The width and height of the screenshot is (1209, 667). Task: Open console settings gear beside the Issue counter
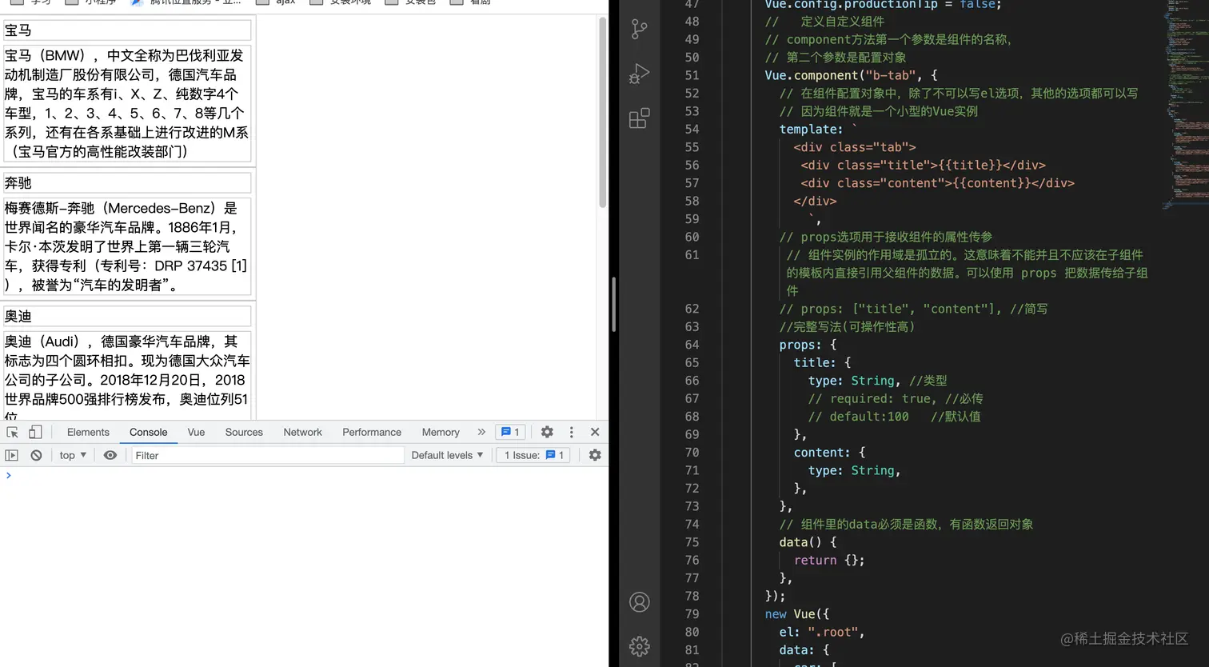[x=595, y=455]
